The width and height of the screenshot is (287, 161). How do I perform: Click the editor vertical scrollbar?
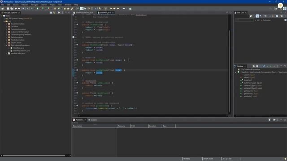(230, 71)
